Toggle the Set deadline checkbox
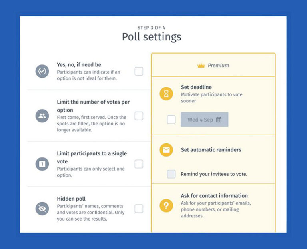 171,120
